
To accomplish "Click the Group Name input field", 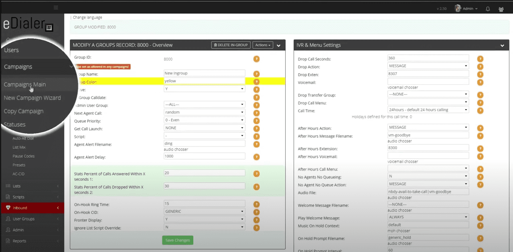I will click(x=205, y=73).
